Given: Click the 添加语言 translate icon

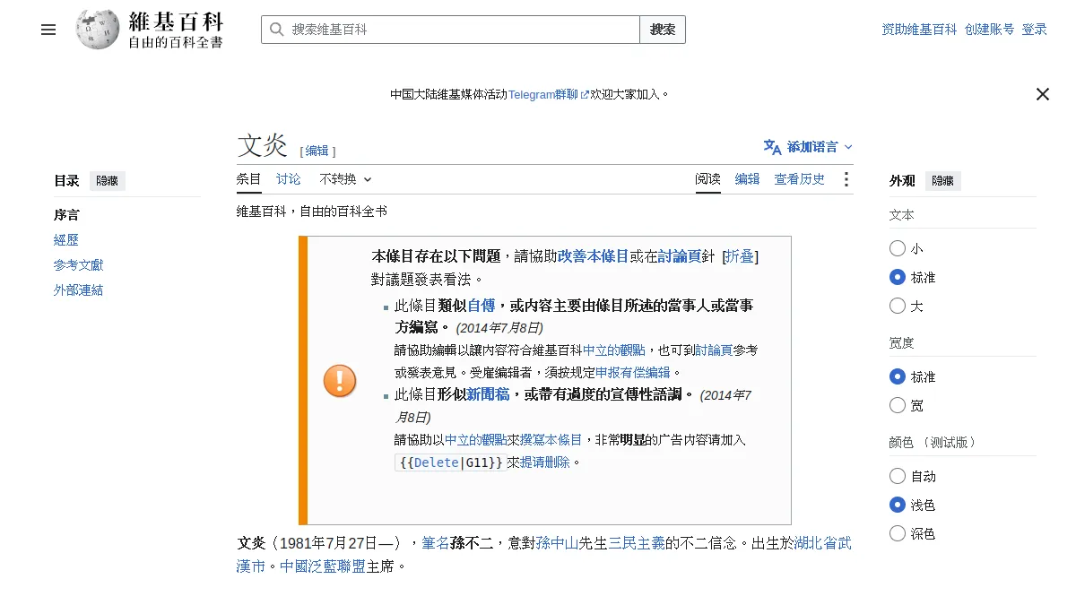Looking at the screenshot, I should click(x=772, y=147).
